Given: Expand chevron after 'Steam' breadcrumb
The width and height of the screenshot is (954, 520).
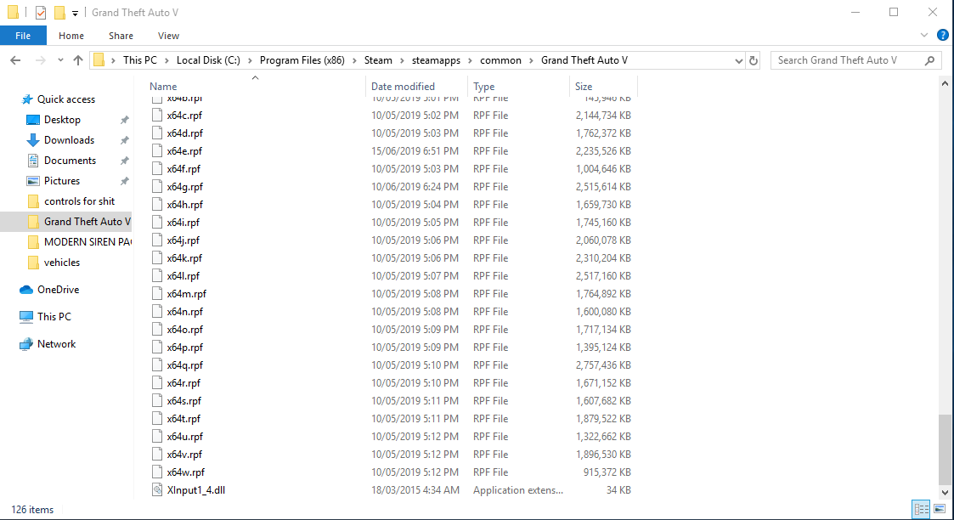Looking at the screenshot, I should pyautogui.click(x=402, y=60).
